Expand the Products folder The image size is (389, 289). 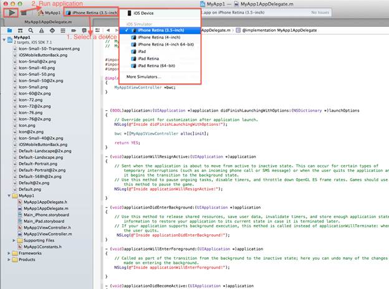9,260
